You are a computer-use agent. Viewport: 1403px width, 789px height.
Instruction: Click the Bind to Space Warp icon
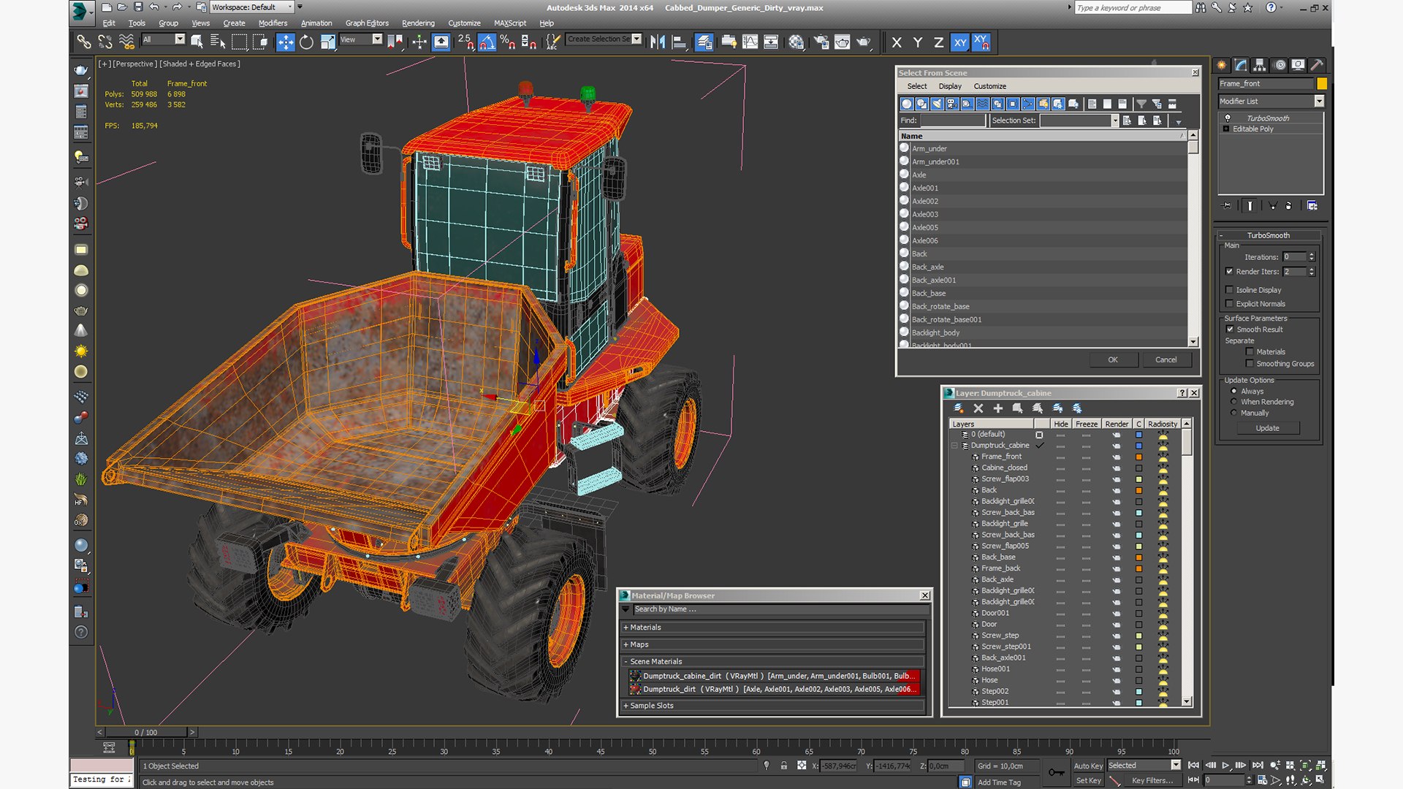click(x=126, y=42)
